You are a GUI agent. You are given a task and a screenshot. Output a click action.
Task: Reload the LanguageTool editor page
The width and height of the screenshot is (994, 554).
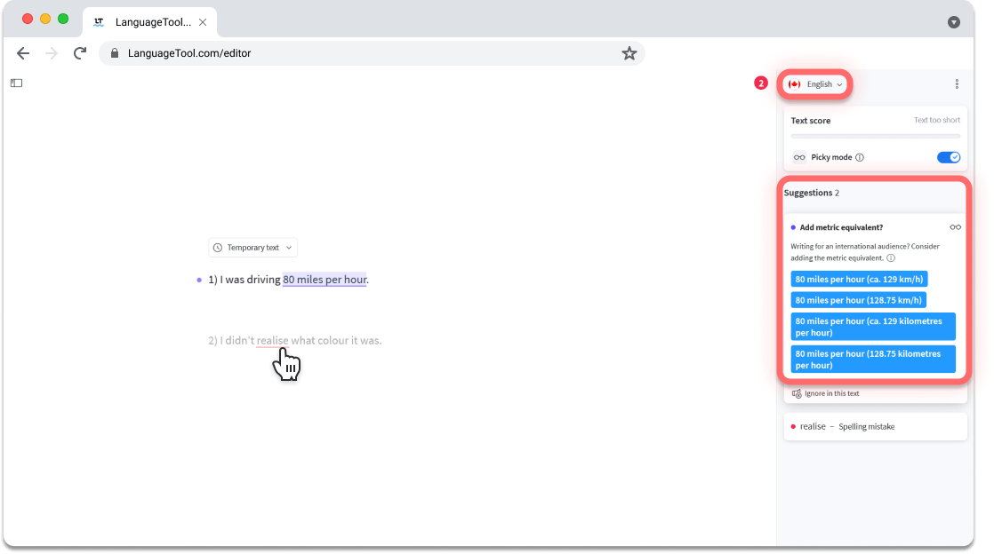click(x=80, y=53)
